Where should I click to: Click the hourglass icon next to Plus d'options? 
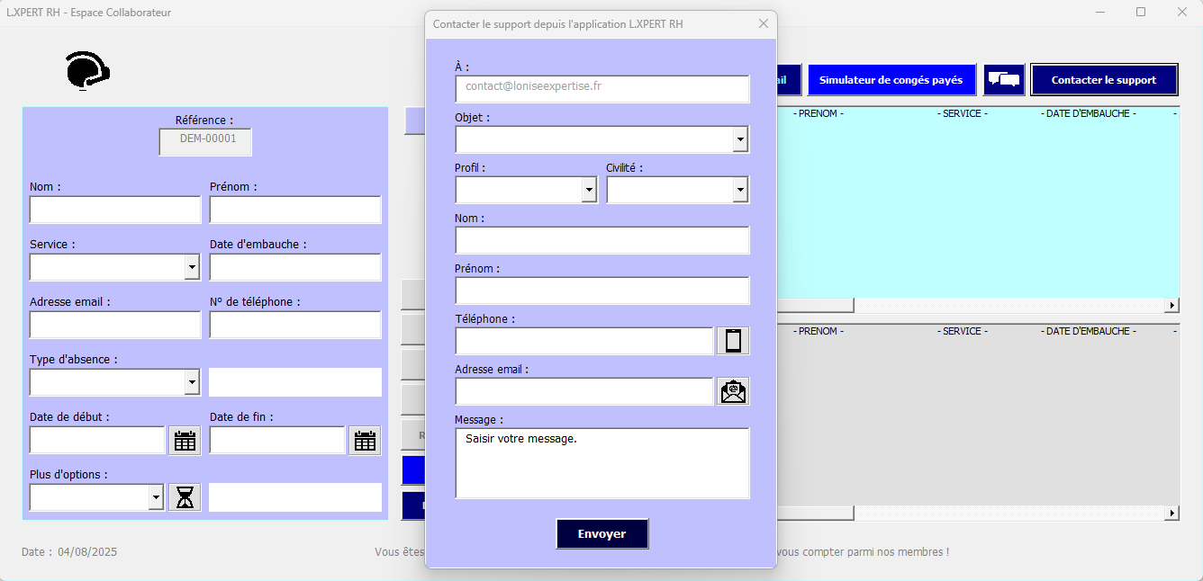(185, 497)
